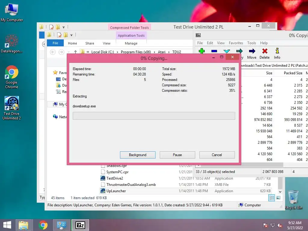
Task: Open the Share ribbon tab
Action: coord(90,43)
